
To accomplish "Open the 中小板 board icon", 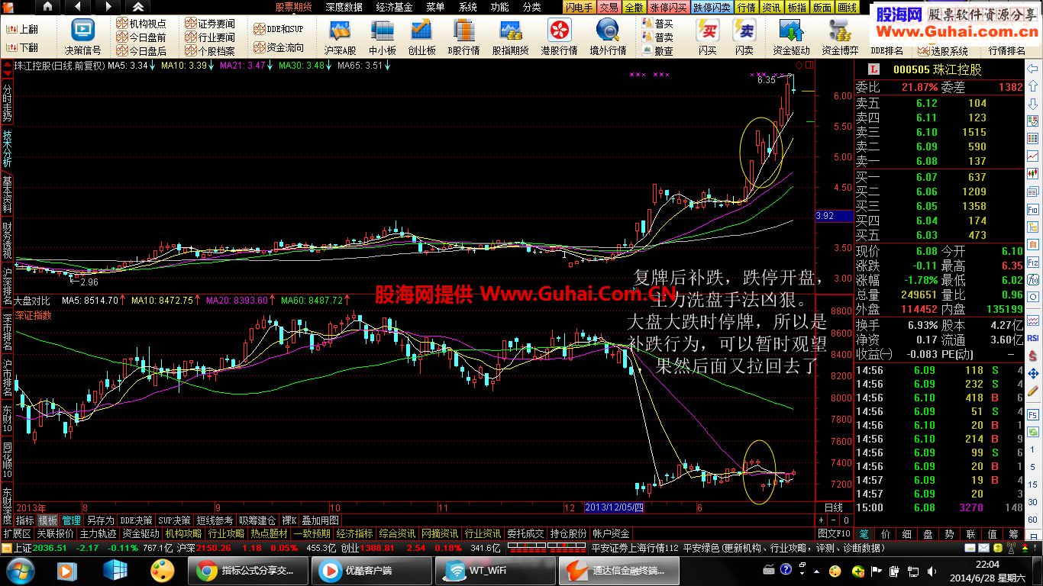I will (382, 37).
